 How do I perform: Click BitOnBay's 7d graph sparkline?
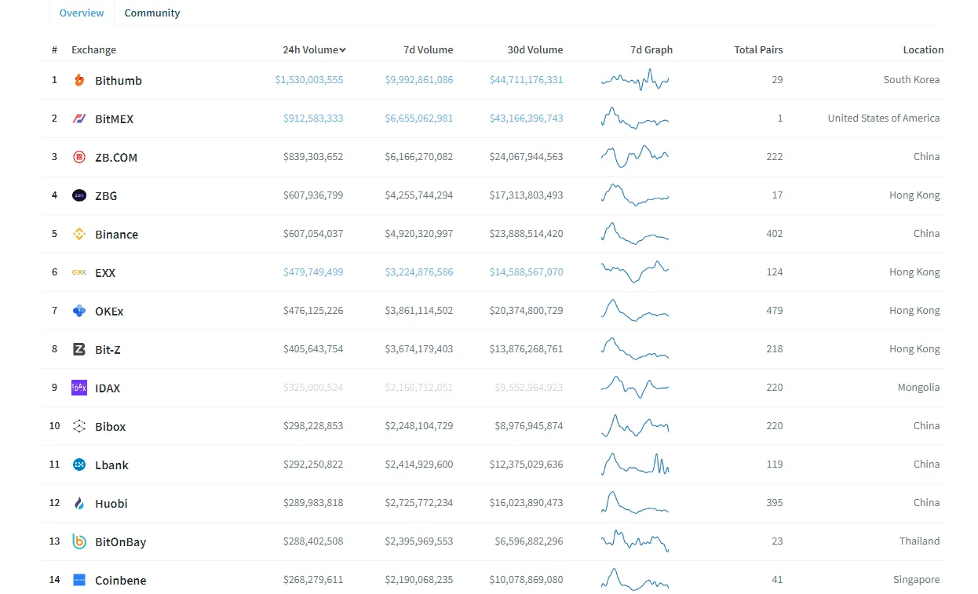click(635, 541)
